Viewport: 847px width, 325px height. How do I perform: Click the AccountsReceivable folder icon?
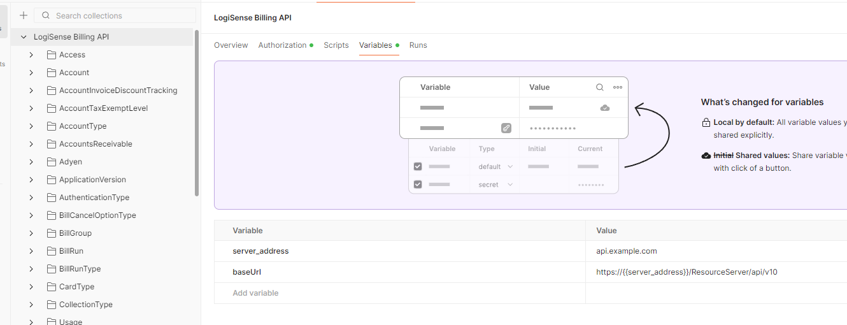[52, 144]
